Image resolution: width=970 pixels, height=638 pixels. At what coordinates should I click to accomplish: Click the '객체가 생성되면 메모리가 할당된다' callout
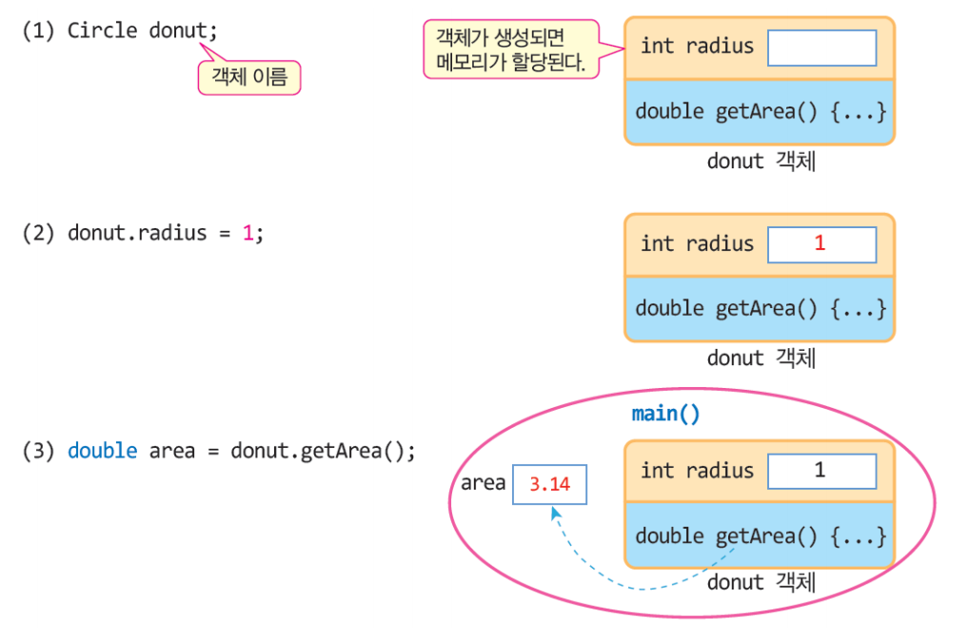tap(511, 49)
